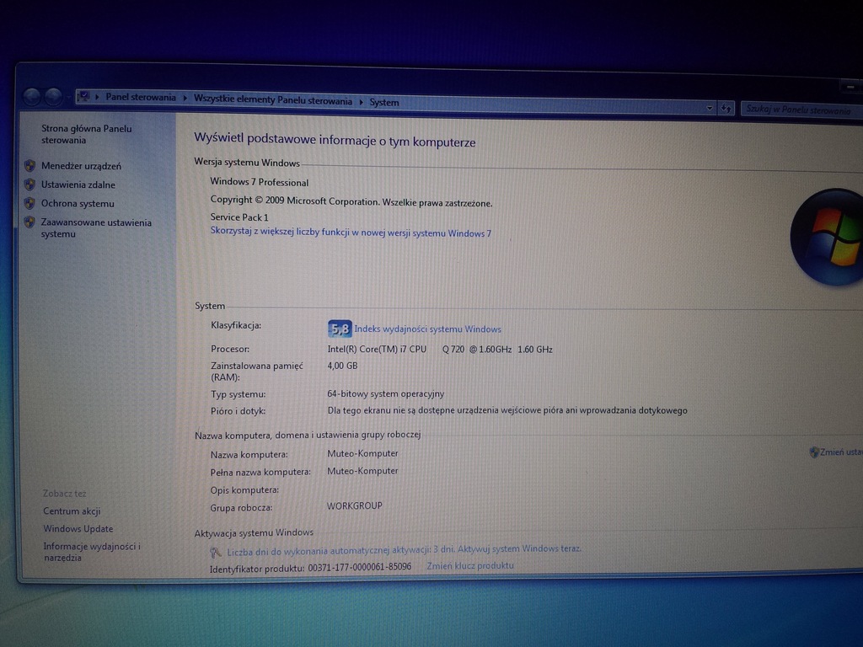
Task: Open Centrum akcji link
Action: (x=72, y=511)
